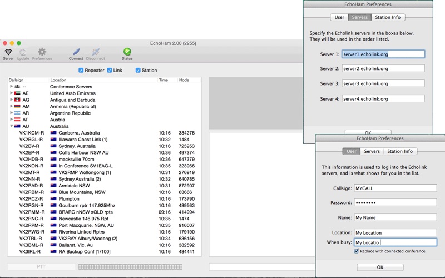This screenshot has height=278, width=445.
Task: Click the PTT button
Action: point(41,267)
